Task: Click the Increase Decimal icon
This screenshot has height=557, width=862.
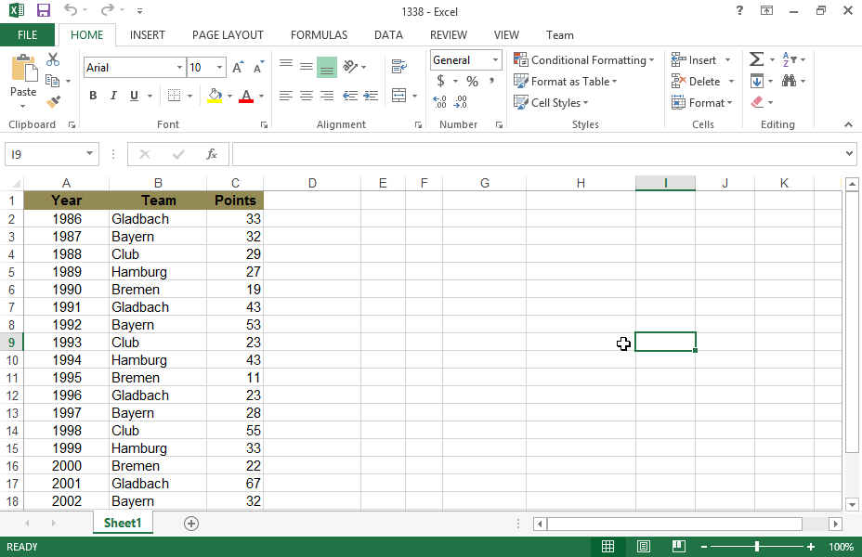Action: point(439,102)
